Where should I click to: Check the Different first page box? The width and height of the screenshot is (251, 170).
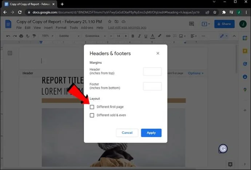[92, 107]
